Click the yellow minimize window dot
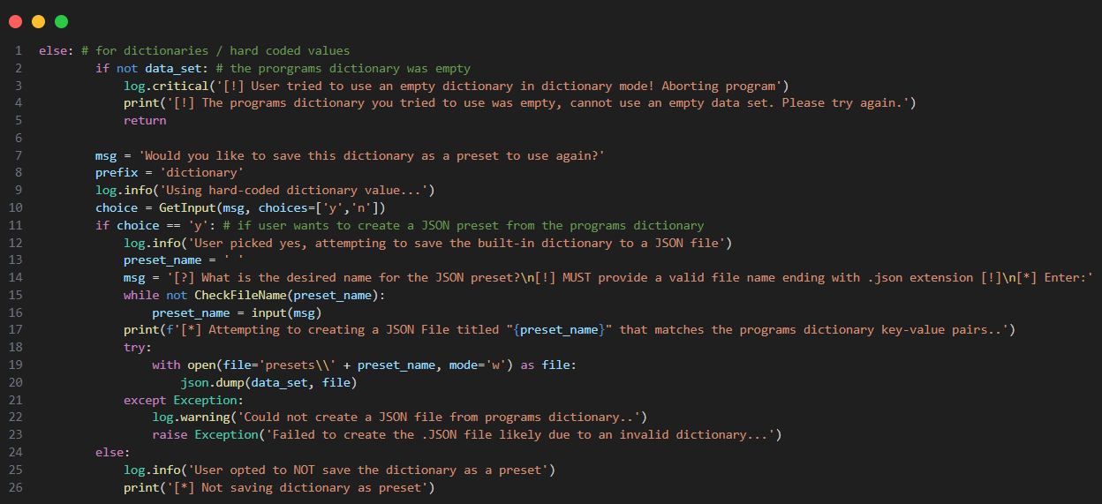The height and width of the screenshot is (504, 1102). tap(38, 21)
